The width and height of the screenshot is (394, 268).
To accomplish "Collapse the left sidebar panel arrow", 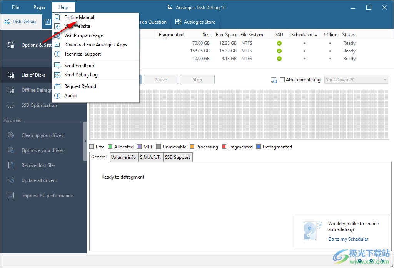I will (85, 141).
